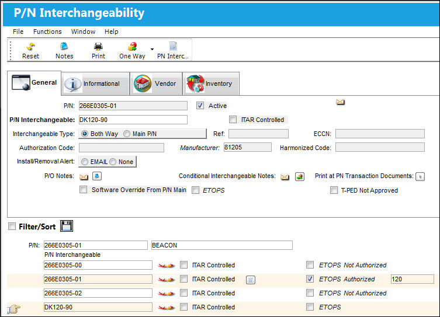Viewport: 440px width, 317px height.
Task: Click the BEACON description field
Action: pyautogui.click(x=222, y=245)
